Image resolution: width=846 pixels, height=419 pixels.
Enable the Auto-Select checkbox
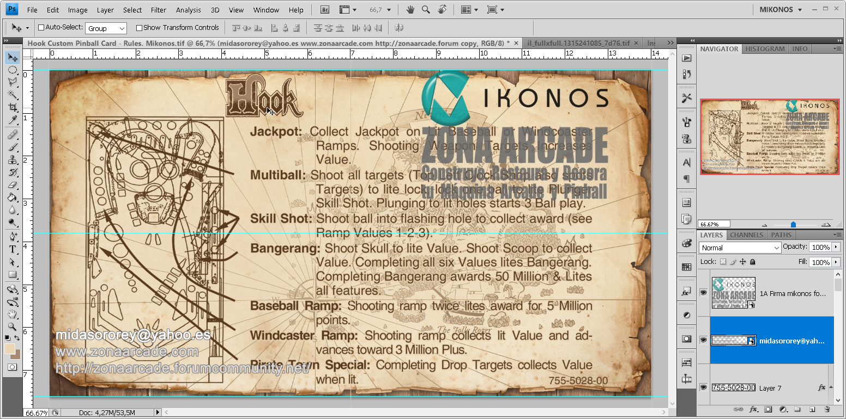(41, 27)
